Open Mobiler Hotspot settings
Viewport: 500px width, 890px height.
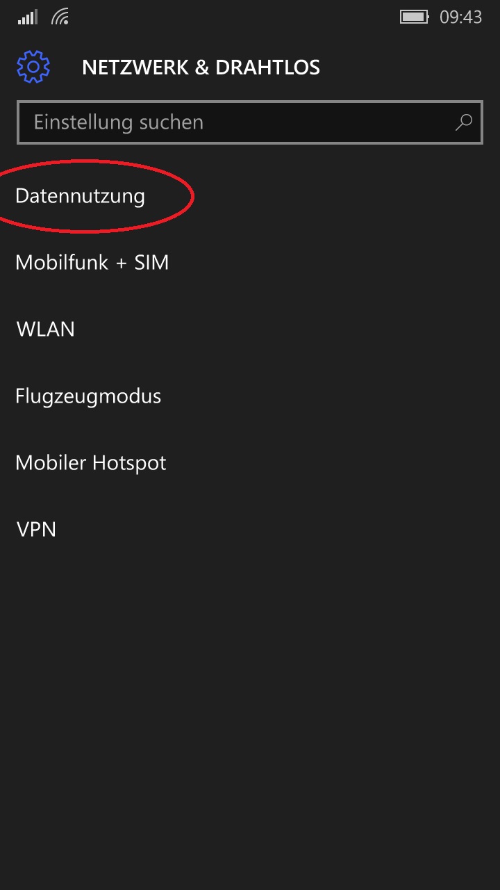(250, 463)
